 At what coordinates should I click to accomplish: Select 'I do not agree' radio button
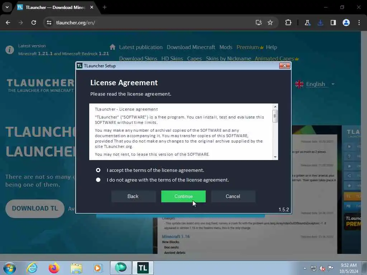click(98, 180)
